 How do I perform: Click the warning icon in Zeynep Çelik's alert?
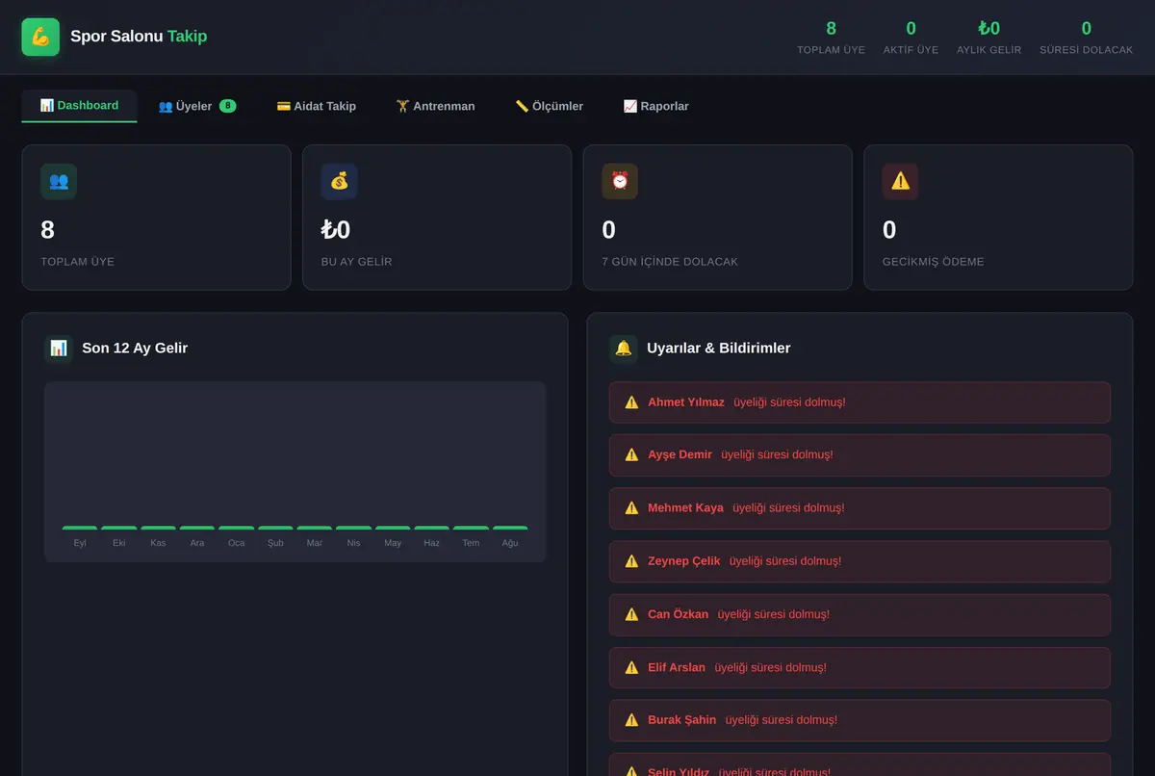[x=631, y=561]
